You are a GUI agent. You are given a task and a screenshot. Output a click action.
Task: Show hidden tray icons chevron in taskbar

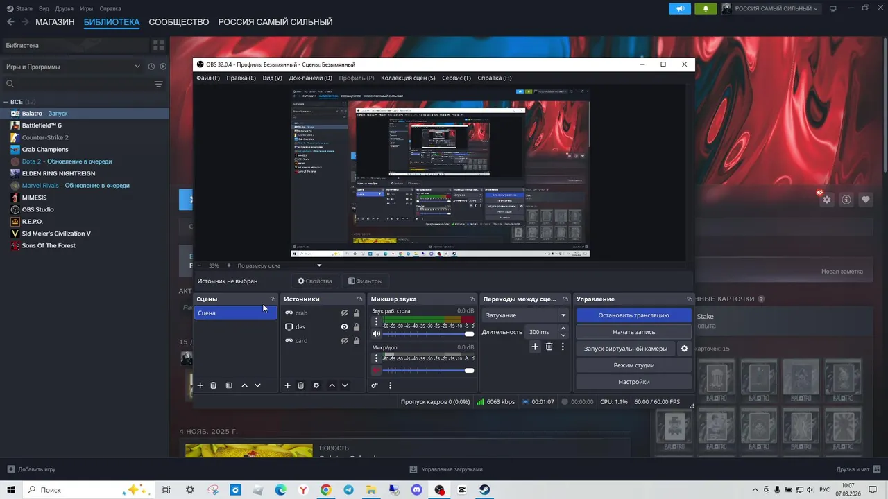coord(755,490)
